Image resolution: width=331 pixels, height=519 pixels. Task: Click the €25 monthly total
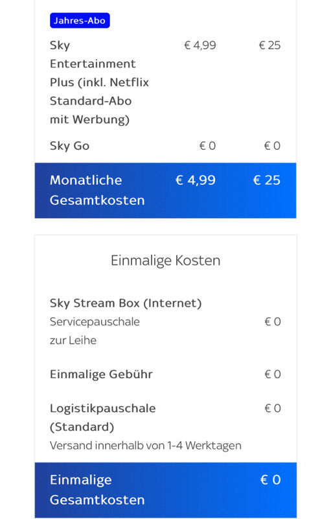coord(267,180)
